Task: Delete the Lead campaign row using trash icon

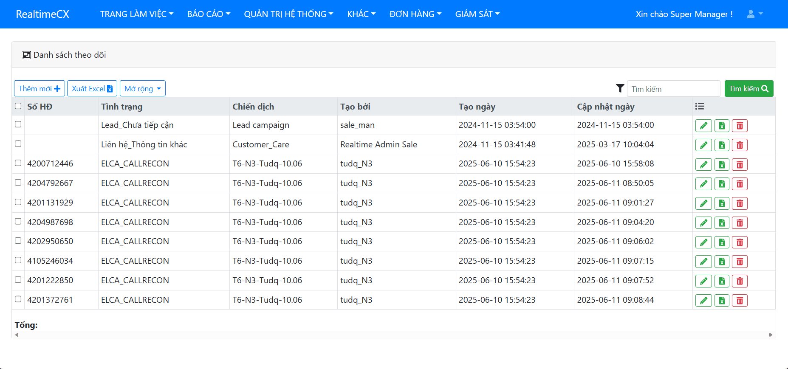Action: 740,126
